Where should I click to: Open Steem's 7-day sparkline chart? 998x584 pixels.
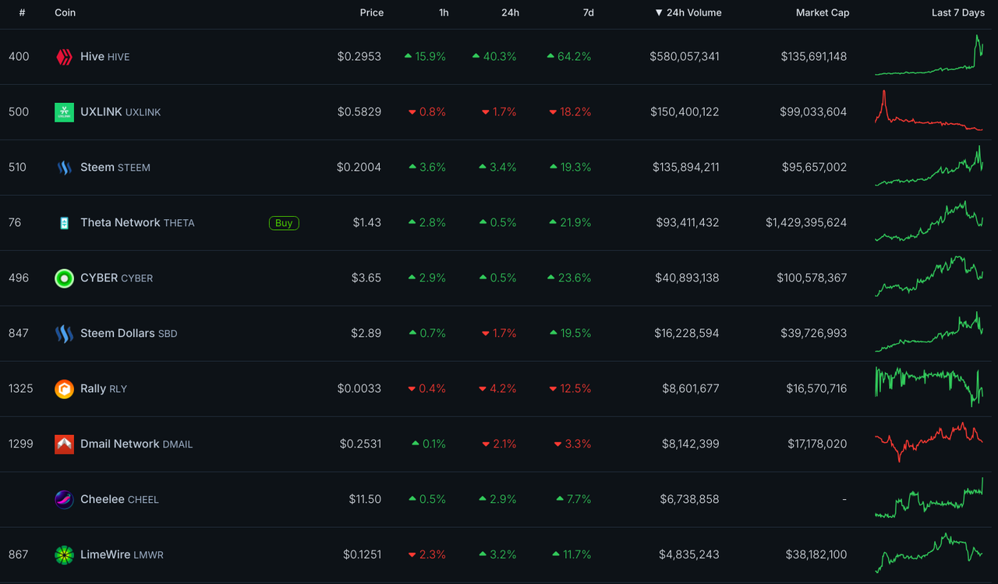929,166
